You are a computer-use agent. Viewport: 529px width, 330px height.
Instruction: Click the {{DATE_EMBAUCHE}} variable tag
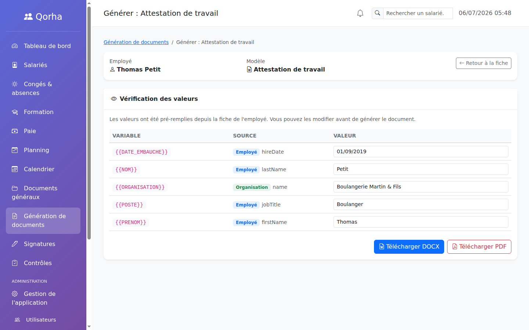pyautogui.click(x=141, y=152)
